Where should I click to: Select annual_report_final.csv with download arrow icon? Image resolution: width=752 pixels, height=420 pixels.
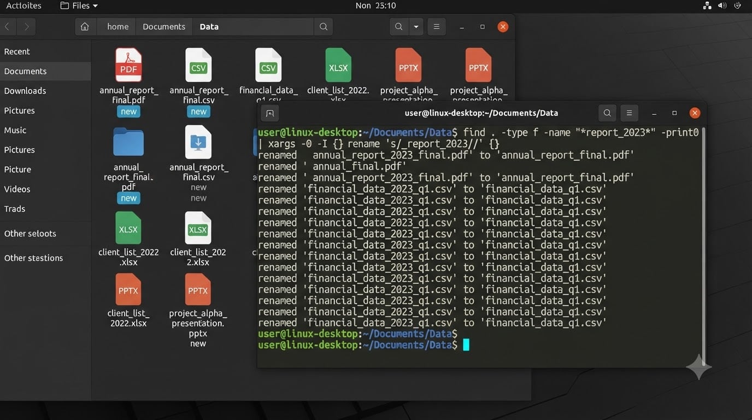pos(198,142)
